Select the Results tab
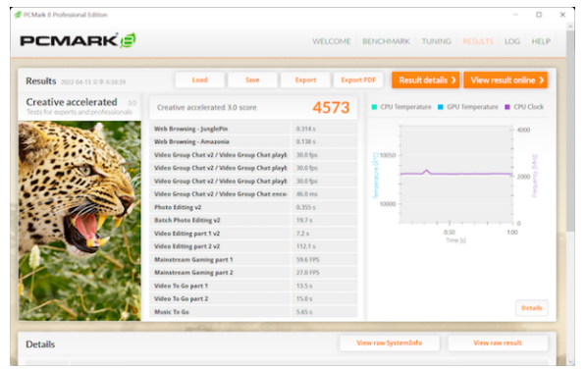 click(478, 41)
